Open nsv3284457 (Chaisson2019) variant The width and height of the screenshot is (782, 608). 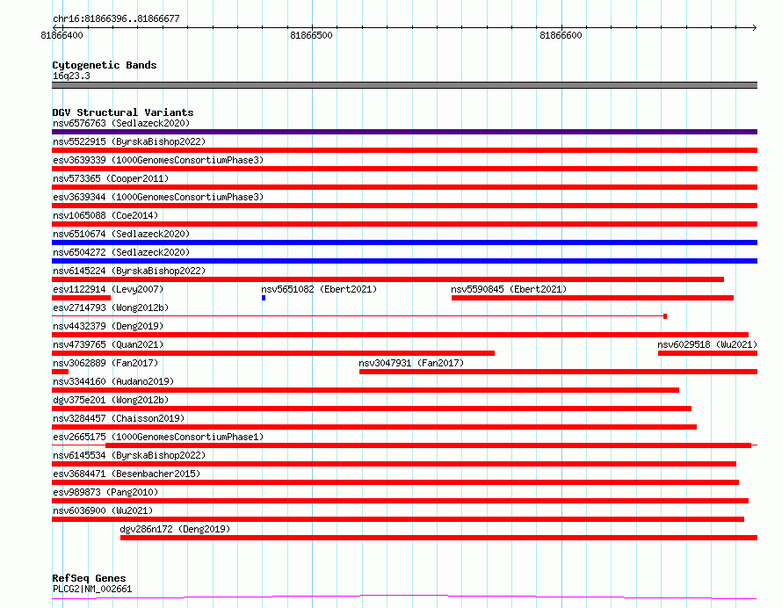pyautogui.click(x=119, y=418)
